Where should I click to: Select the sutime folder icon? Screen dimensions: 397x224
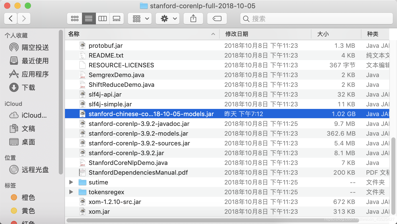click(x=82, y=182)
